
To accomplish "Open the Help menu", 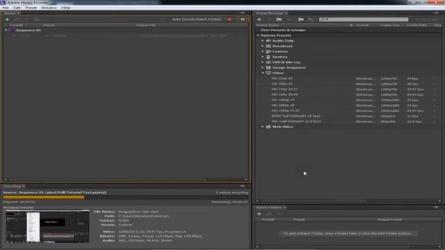I will tap(65, 8).
